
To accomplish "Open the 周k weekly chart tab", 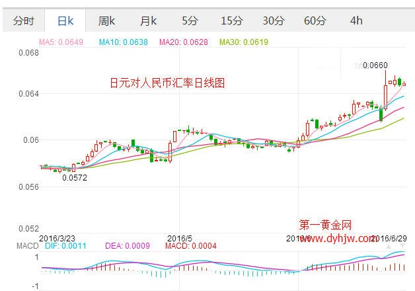I will pyautogui.click(x=106, y=21).
